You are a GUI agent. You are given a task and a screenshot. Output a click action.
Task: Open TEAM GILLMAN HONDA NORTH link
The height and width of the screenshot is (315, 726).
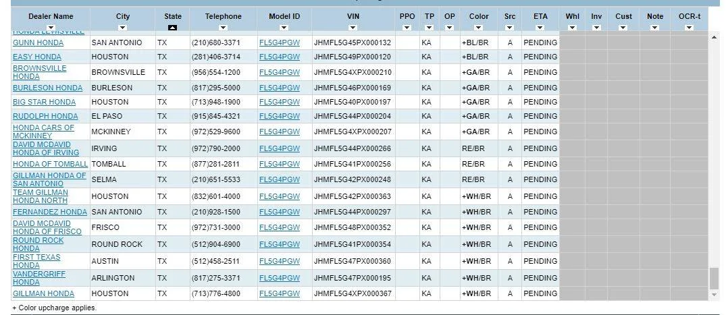pos(41,196)
